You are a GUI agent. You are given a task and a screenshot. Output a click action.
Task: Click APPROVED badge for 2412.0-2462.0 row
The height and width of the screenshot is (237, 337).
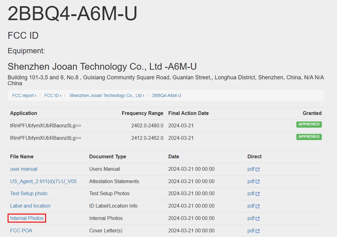coord(309,137)
